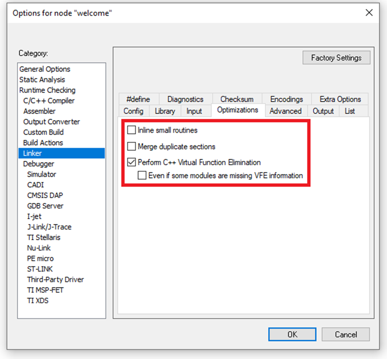Confirm with the OK button
The width and height of the screenshot is (387, 359).
[x=292, y=334]
